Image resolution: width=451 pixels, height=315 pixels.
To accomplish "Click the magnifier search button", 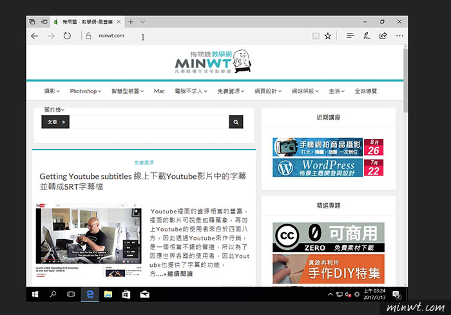I will (x=236, y=122).
